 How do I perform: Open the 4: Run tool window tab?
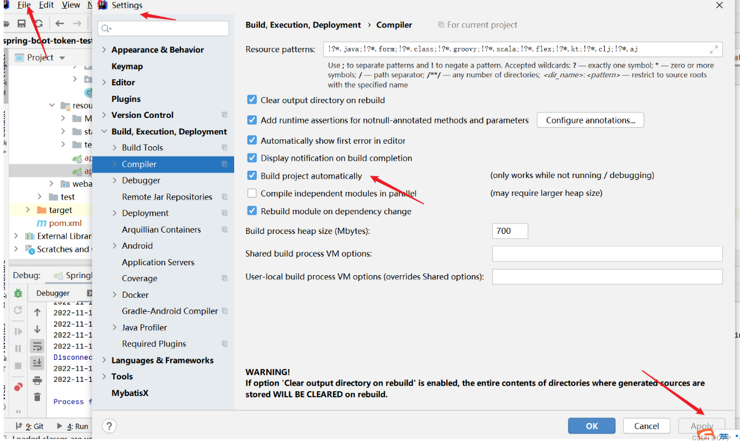[73, 426]
